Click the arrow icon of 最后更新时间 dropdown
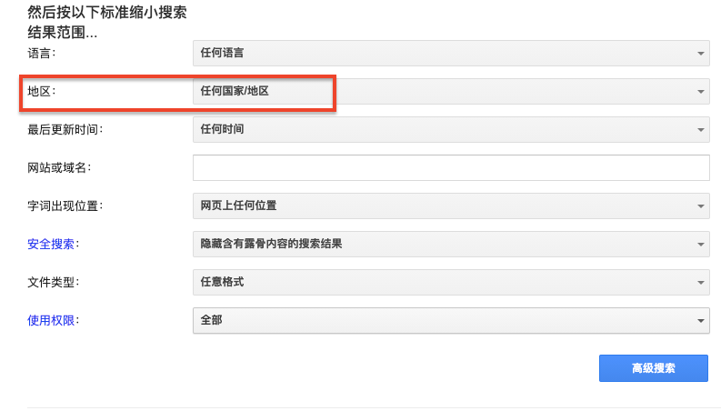721x411 pixels. tap(700, 130)
